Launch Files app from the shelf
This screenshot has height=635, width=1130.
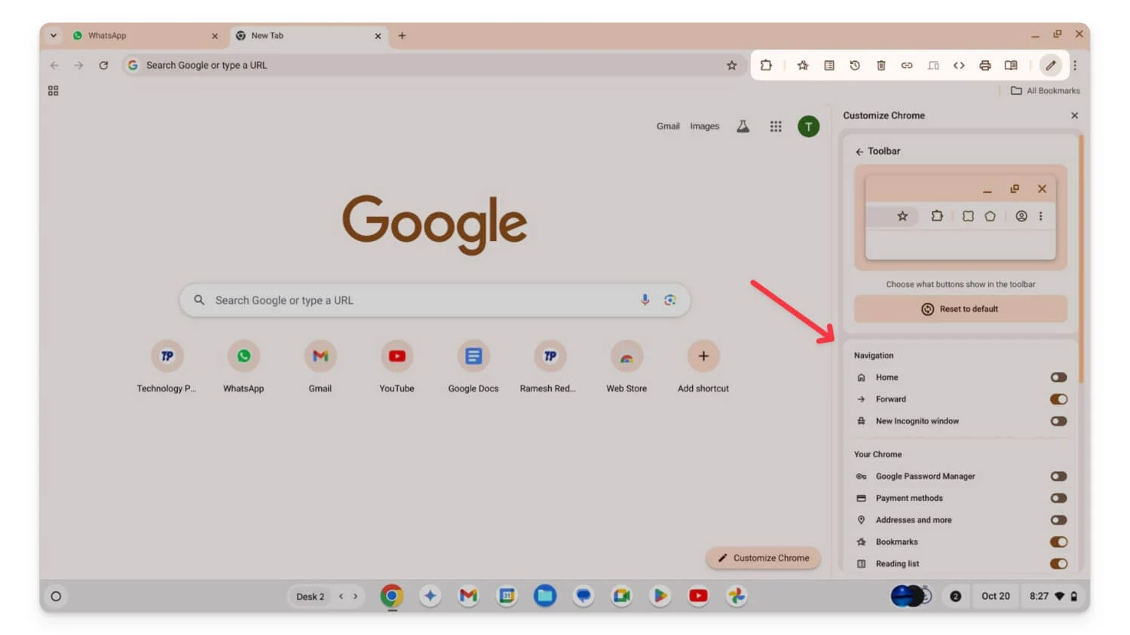point(545,597)
